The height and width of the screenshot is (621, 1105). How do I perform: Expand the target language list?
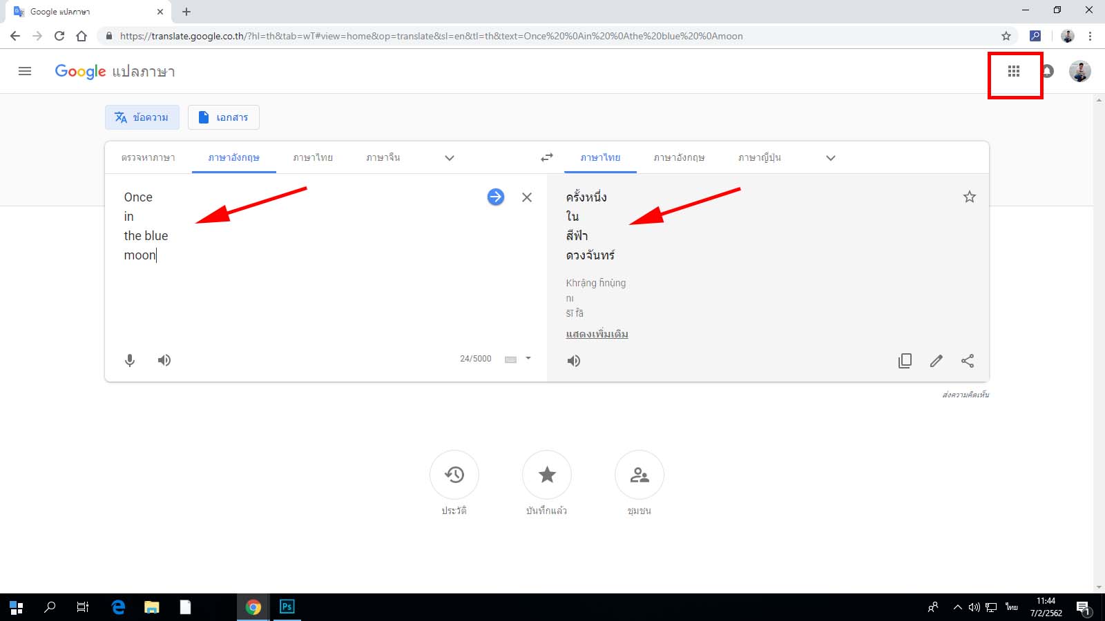tap(831, 158)
